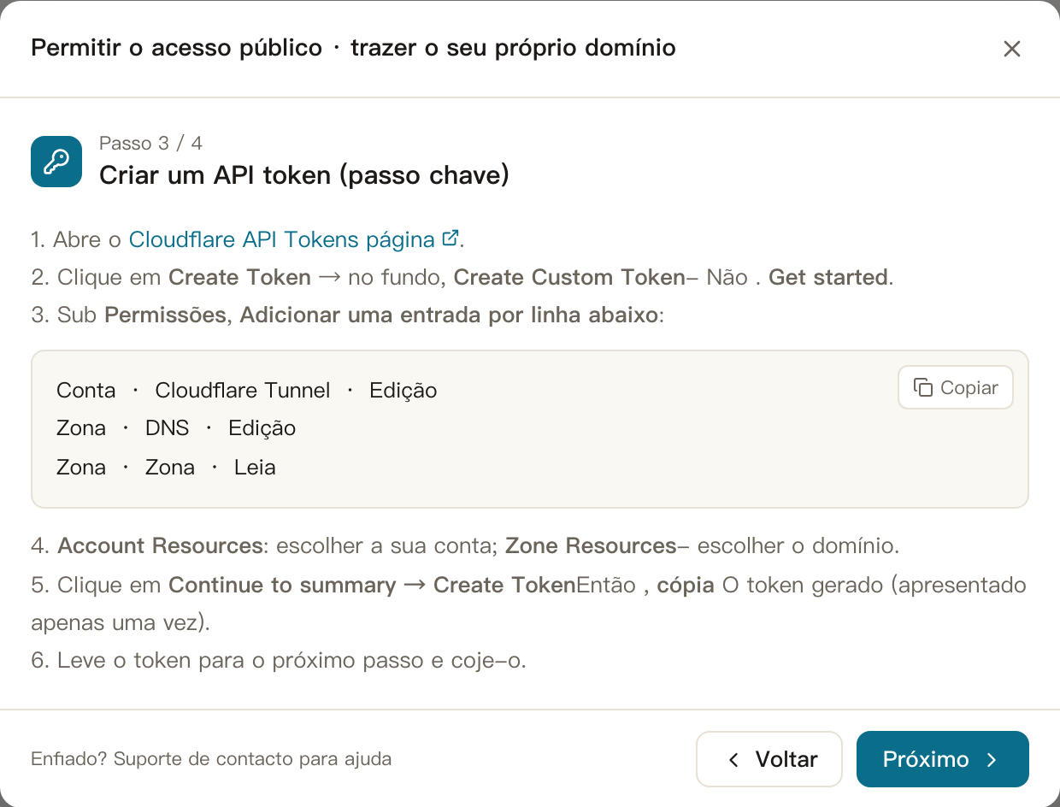Click the bold text Get started
Screen dimensions: 1060x807
pyautogui.click(x=828, y=278)
